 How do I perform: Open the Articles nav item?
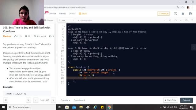click(x=62, y=13)
